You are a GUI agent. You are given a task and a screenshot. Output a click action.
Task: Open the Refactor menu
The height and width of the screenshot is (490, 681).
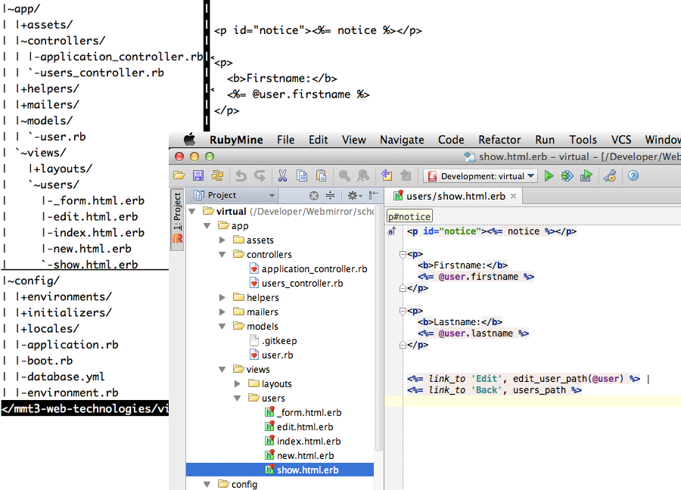coord(499,140)
